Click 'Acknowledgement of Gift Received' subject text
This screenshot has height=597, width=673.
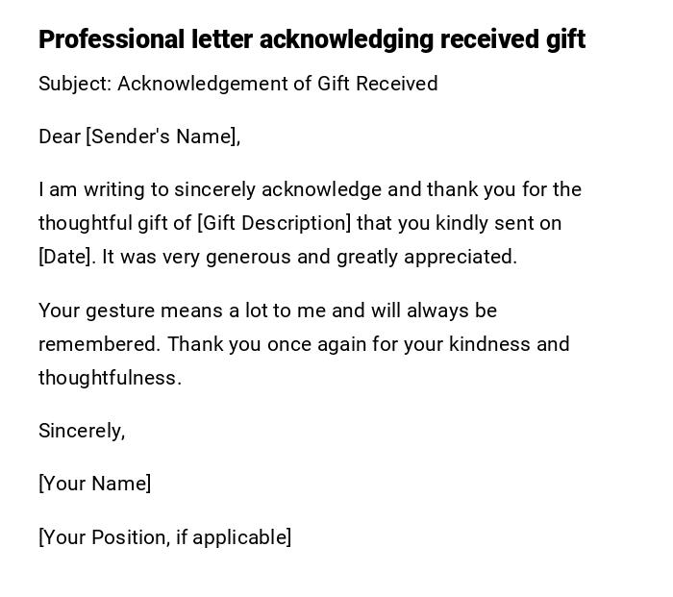tap(277, 84)
